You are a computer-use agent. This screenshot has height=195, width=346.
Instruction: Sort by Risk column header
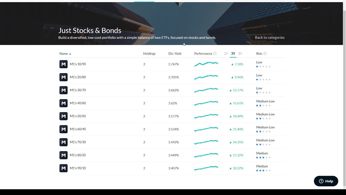point(259,54)
